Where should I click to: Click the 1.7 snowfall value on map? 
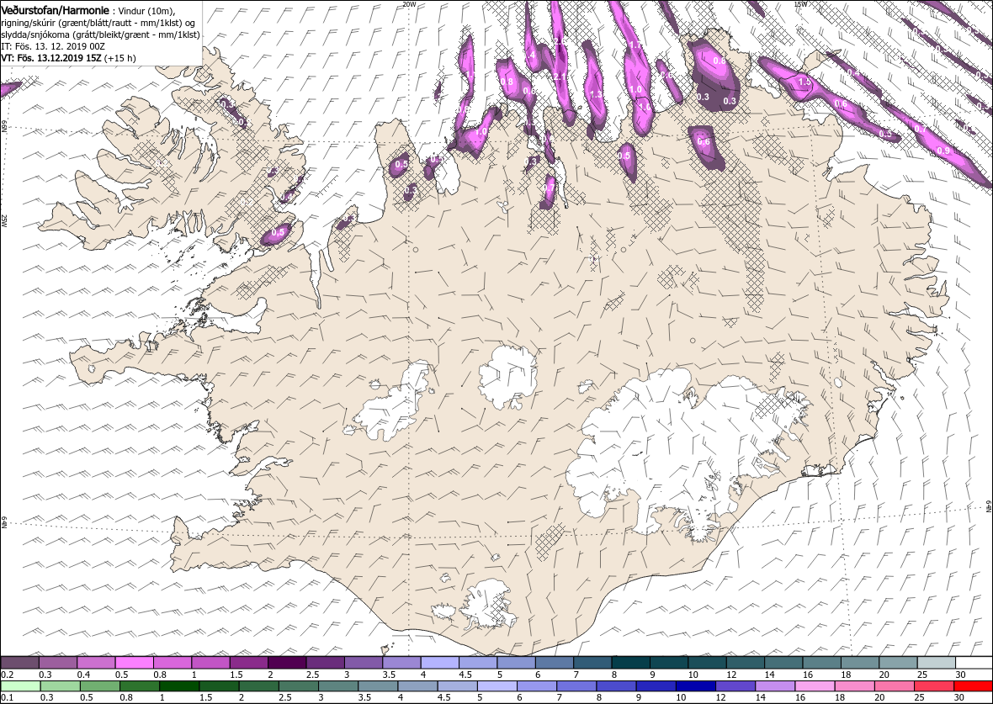click(636, 45)
